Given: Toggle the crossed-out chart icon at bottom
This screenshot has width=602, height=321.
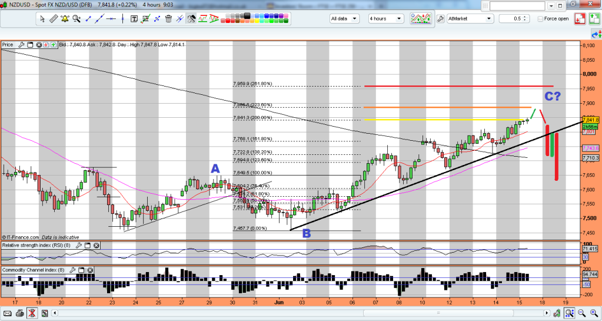Looking at the screenshot, I should (32, 313).
